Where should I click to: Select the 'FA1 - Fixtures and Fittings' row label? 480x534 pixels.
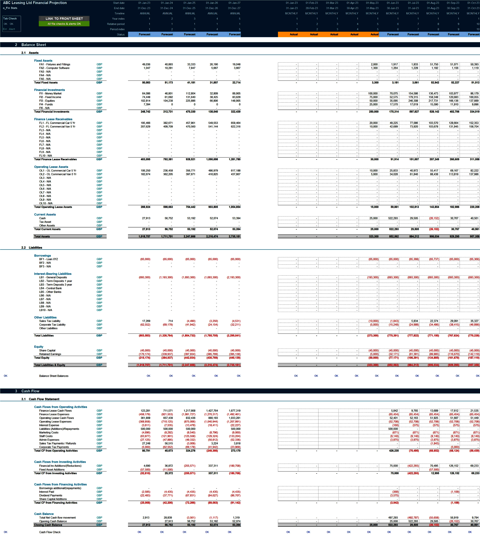pos(54,64)
